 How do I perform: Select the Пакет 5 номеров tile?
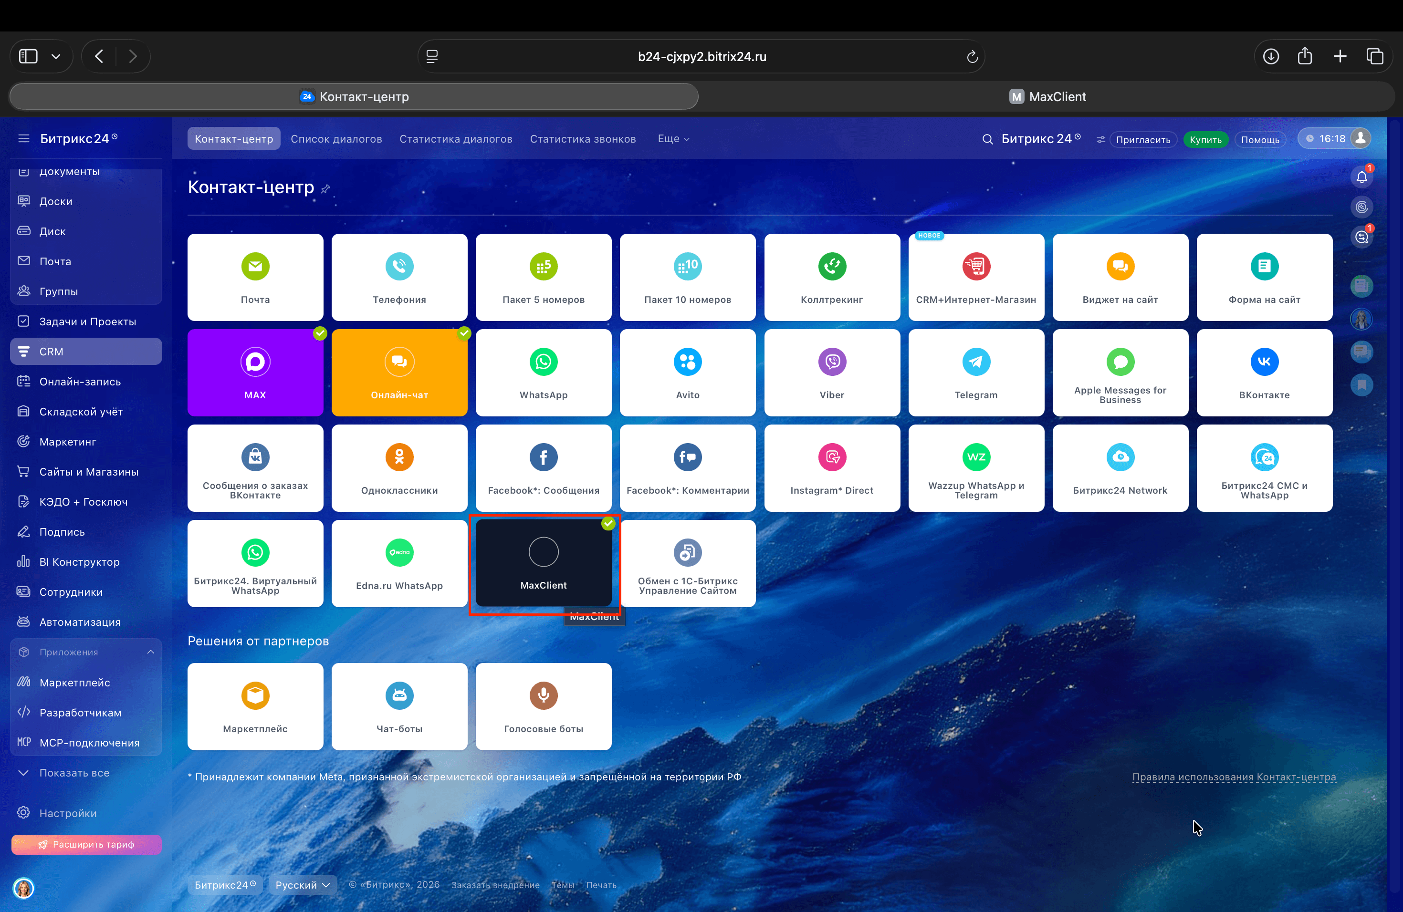544,277
